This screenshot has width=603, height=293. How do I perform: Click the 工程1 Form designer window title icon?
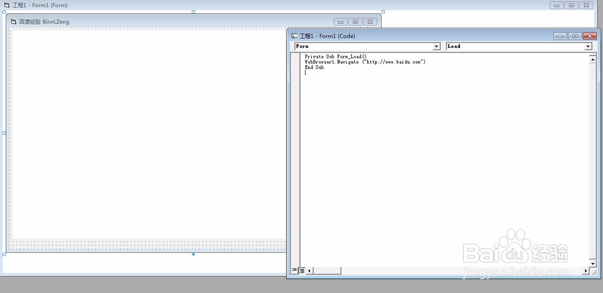coord(7,5)
